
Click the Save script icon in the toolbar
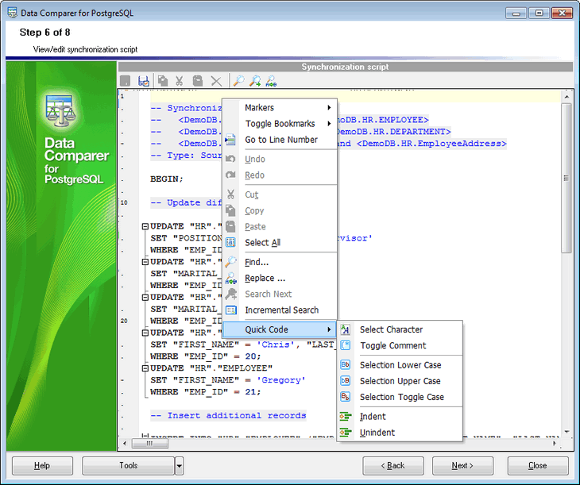coord(144,81)
